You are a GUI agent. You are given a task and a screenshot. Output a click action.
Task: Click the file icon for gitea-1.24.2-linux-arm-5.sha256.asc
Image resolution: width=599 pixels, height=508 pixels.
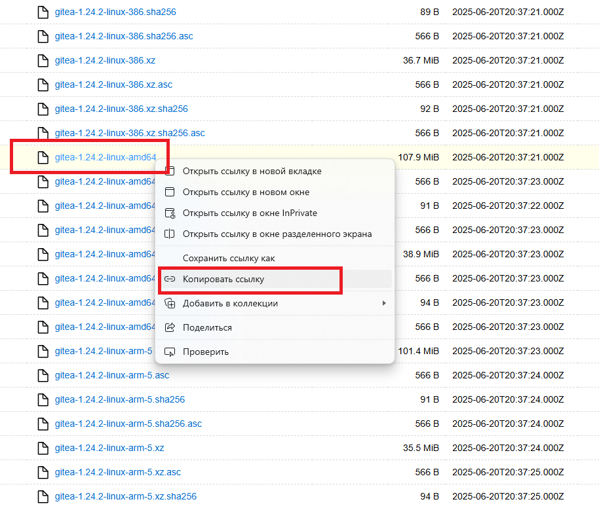(x=43, y=424)
